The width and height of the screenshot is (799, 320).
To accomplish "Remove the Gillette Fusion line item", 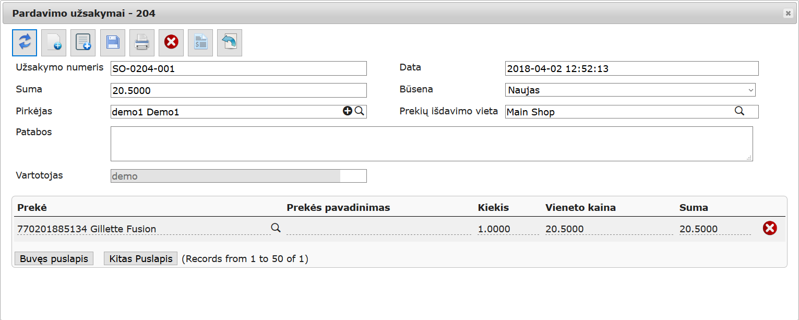I will [x=770, y=228].
